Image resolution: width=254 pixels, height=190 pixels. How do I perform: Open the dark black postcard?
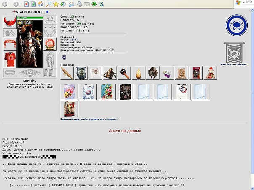pos(125,92)
